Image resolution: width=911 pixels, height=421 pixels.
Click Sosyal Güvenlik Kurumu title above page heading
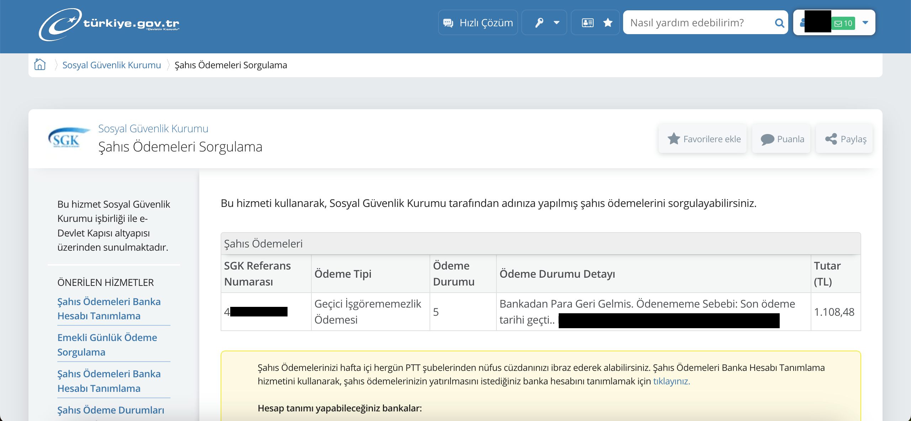(x=153, y=128)
